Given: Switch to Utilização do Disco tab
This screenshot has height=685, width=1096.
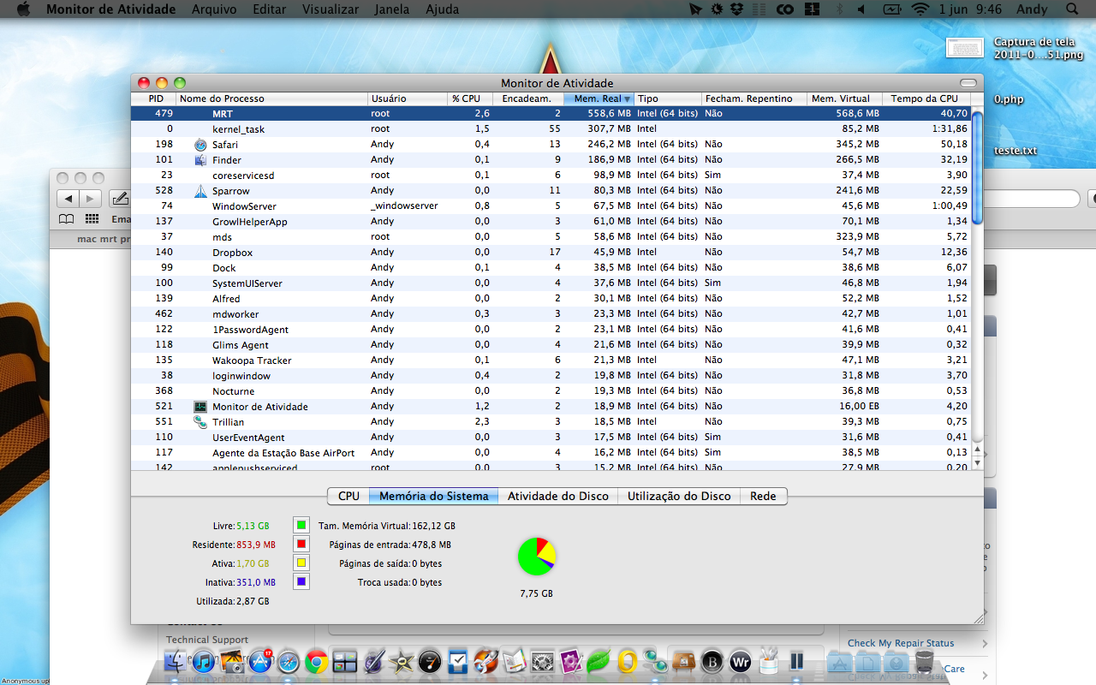Looking at the screenshot, I should 679,496.
